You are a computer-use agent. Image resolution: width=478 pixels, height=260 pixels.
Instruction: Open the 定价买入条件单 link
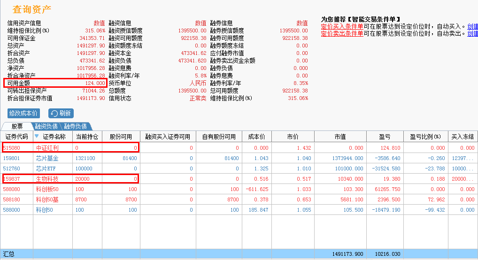(342, 27)
